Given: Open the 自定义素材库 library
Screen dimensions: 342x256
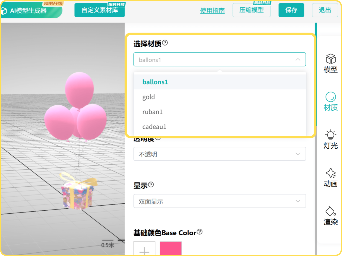Looking at the screenshot, I should pyautogui.click(x=100, y=10).
